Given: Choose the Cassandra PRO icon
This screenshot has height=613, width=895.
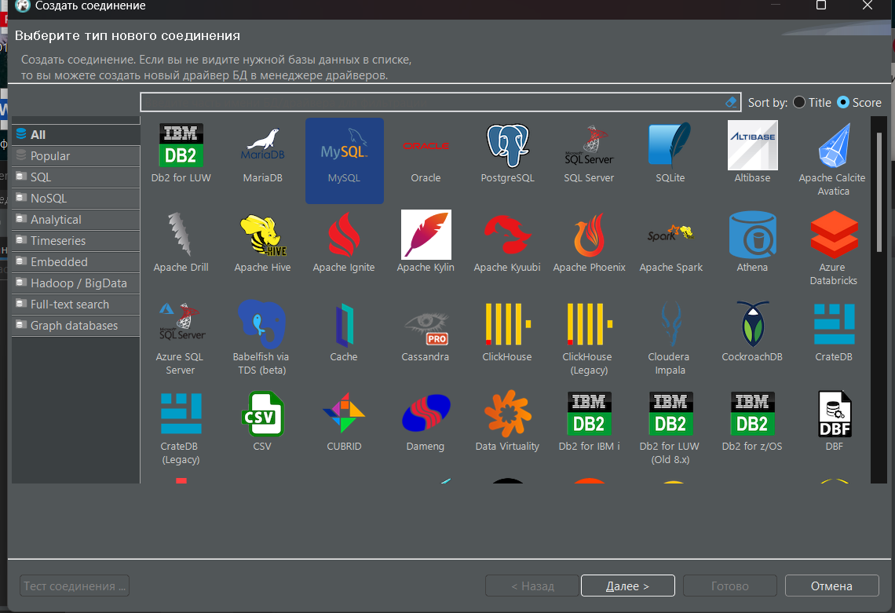Looking at the screenshot, I should tap(426, 328).
